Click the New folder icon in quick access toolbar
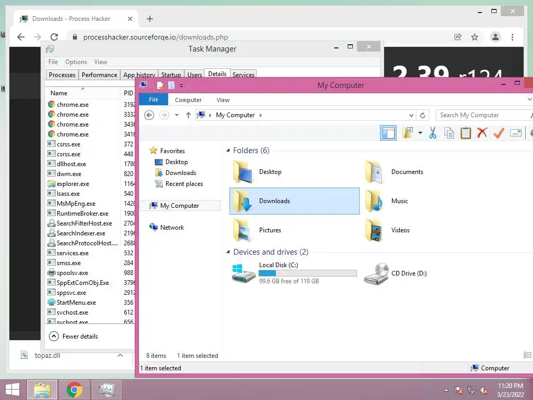This screenshot has height=400, width=533. pos(171,85)
